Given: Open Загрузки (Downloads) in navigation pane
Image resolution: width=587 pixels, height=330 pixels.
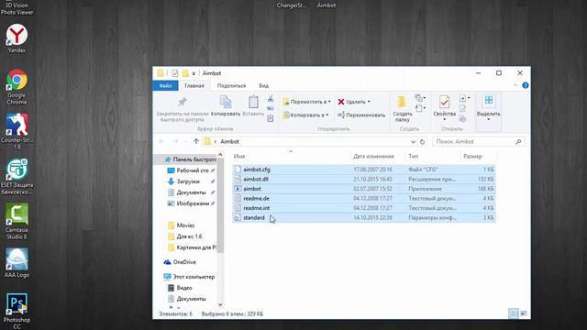Looking at the screenshot, I should pos(188,181).
